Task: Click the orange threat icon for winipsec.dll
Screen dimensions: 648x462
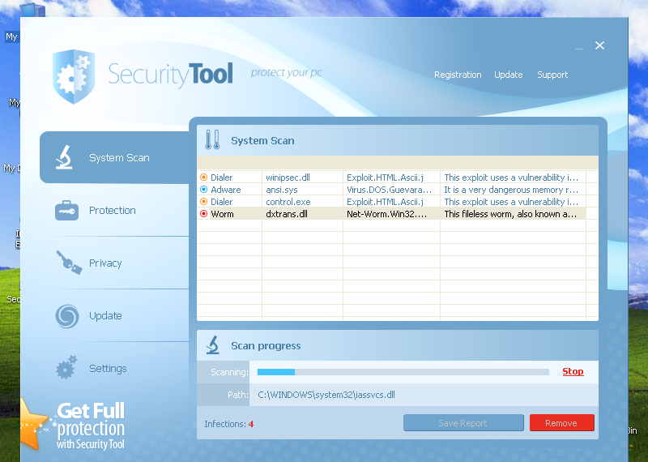Action: [x=203, y=178]
